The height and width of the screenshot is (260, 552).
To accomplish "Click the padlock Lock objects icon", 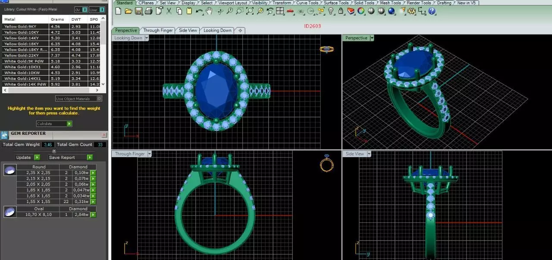I will (341, 11).
